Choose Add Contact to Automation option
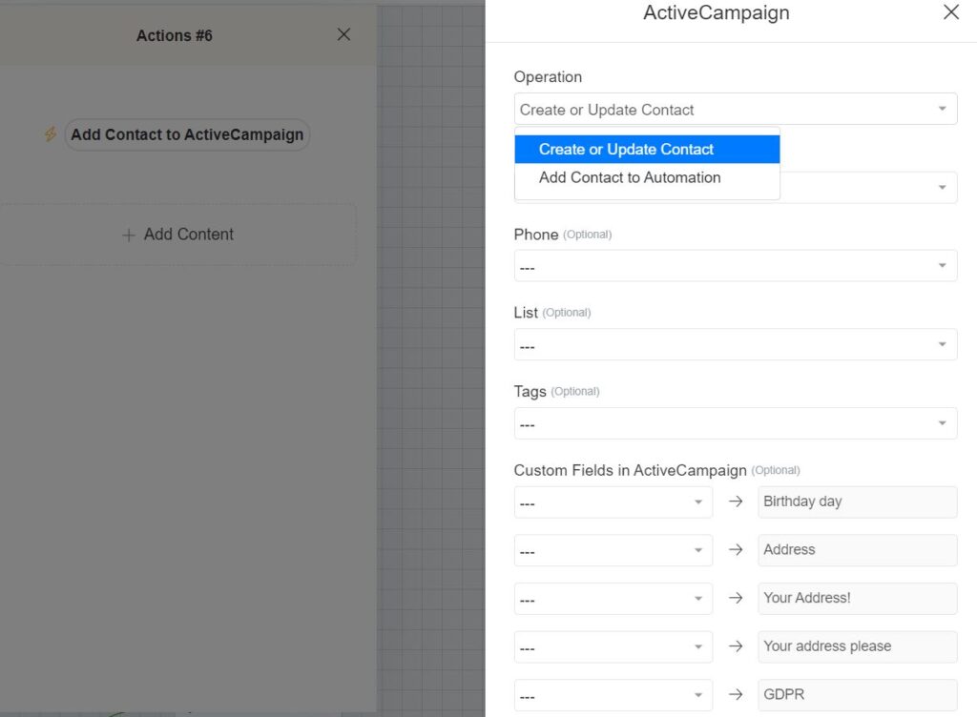Viewport: 977px width, 717px height. click(x=647, y=177)
